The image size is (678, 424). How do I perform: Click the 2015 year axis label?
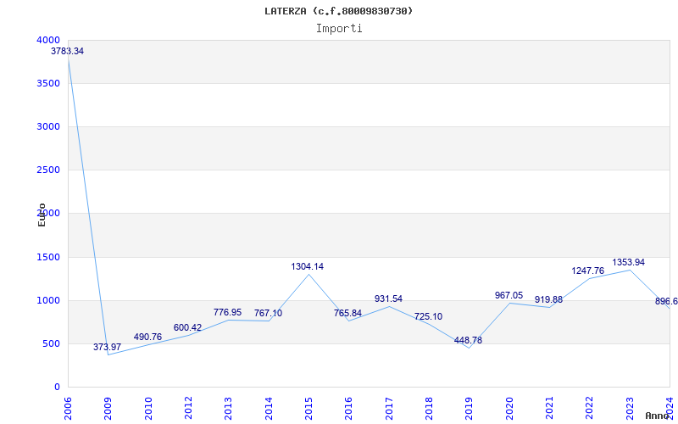pyautogui.click(x=308, y=409)
